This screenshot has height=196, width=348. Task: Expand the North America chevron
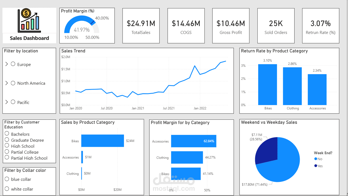coord(7,83)
